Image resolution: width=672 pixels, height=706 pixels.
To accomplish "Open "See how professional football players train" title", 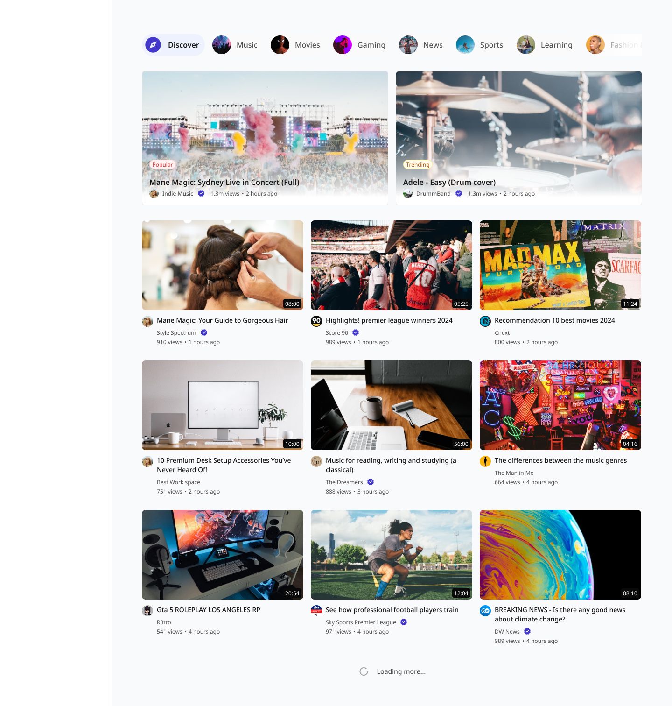I will [x=392, y=610].
